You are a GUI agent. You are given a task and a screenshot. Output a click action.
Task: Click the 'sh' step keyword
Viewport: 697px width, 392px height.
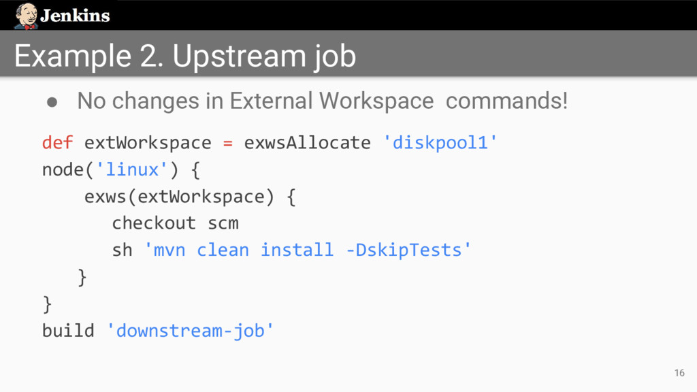(x=122, y=250)
